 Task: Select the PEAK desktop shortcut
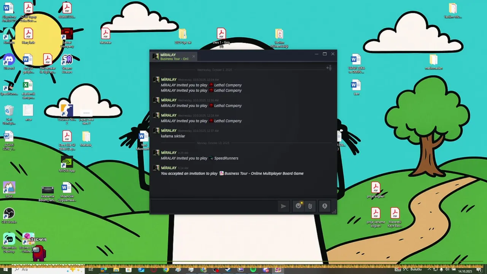click(9, 190)
